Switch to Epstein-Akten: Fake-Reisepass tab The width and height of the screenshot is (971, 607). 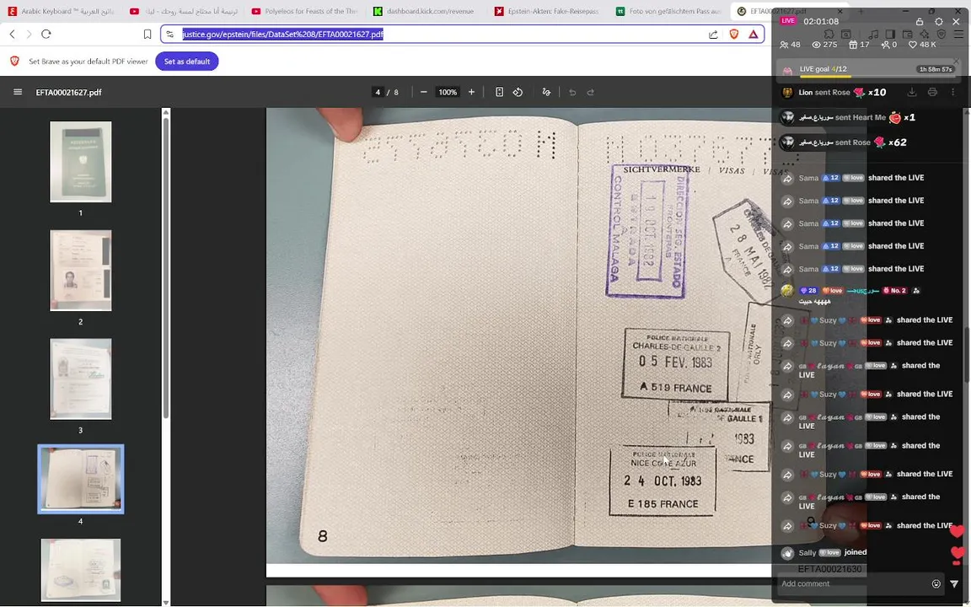point(547,11)
